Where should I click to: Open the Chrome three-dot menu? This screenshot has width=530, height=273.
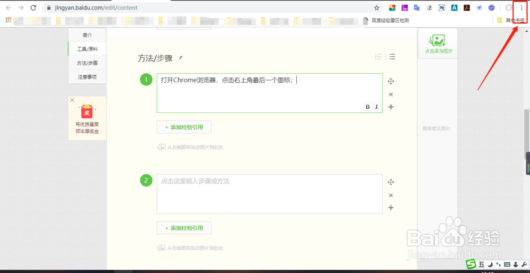[521, 8]
